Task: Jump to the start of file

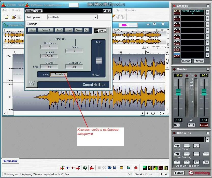Action: point(99,168)
